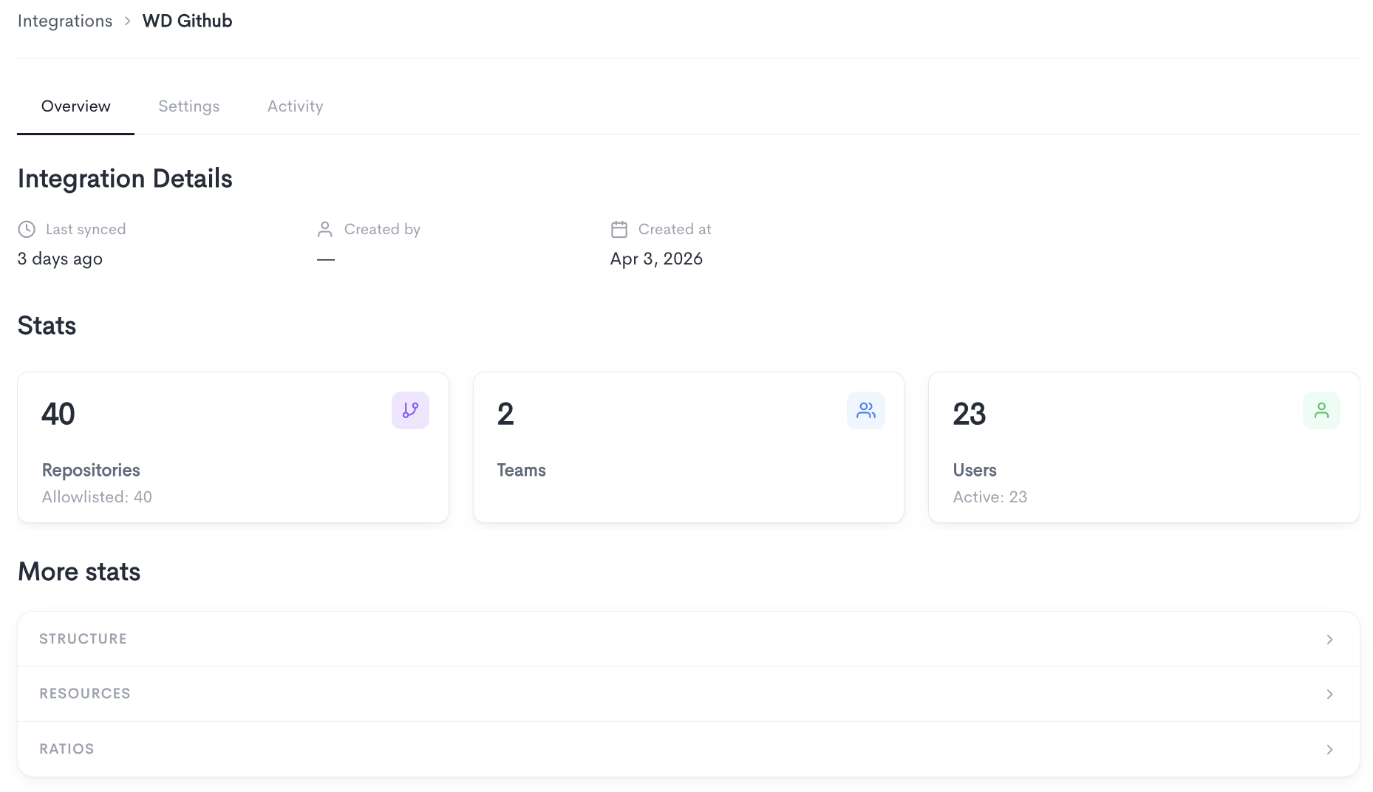Click the purple git branch Repositories icon
Screen dimensions: 1373x792
click(x=410, y=410)
